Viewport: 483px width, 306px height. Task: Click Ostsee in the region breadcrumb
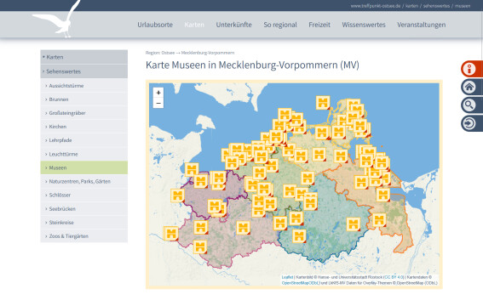pos(168,53)
